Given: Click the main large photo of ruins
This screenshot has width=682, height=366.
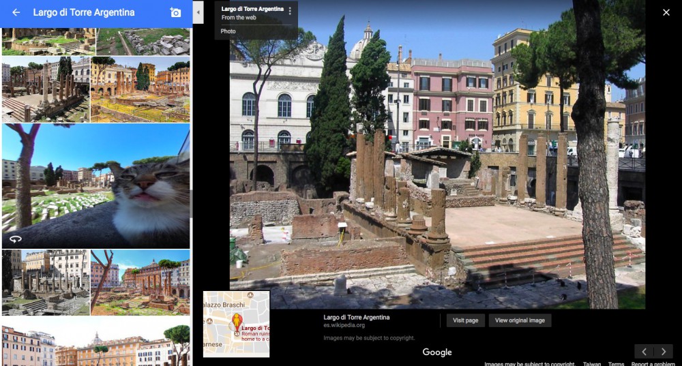Looking at the screenshot, I should (437, 154).
